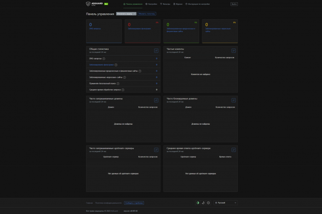Expand the Отключить защиту dropdown arrow

pyautogui.click(x=135, y=14)
